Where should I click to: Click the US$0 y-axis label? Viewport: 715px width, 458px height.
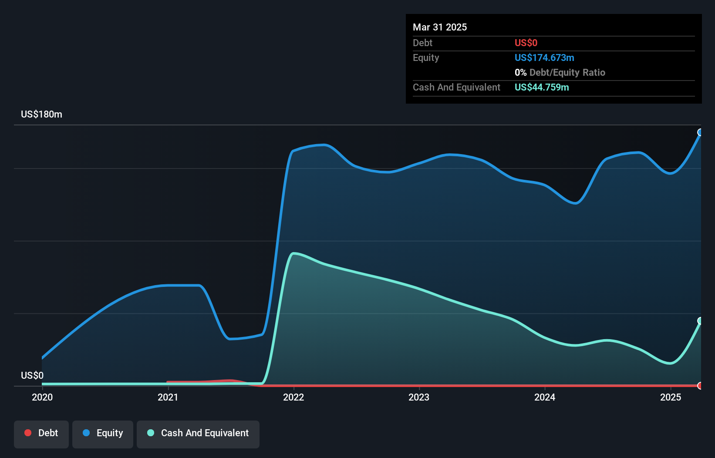[x=32, y=375]
